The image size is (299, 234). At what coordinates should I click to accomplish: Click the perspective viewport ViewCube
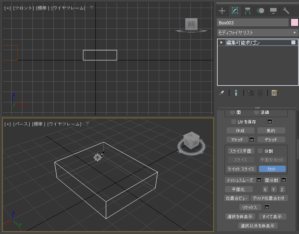pyautogui.click(x=191, y=140)
